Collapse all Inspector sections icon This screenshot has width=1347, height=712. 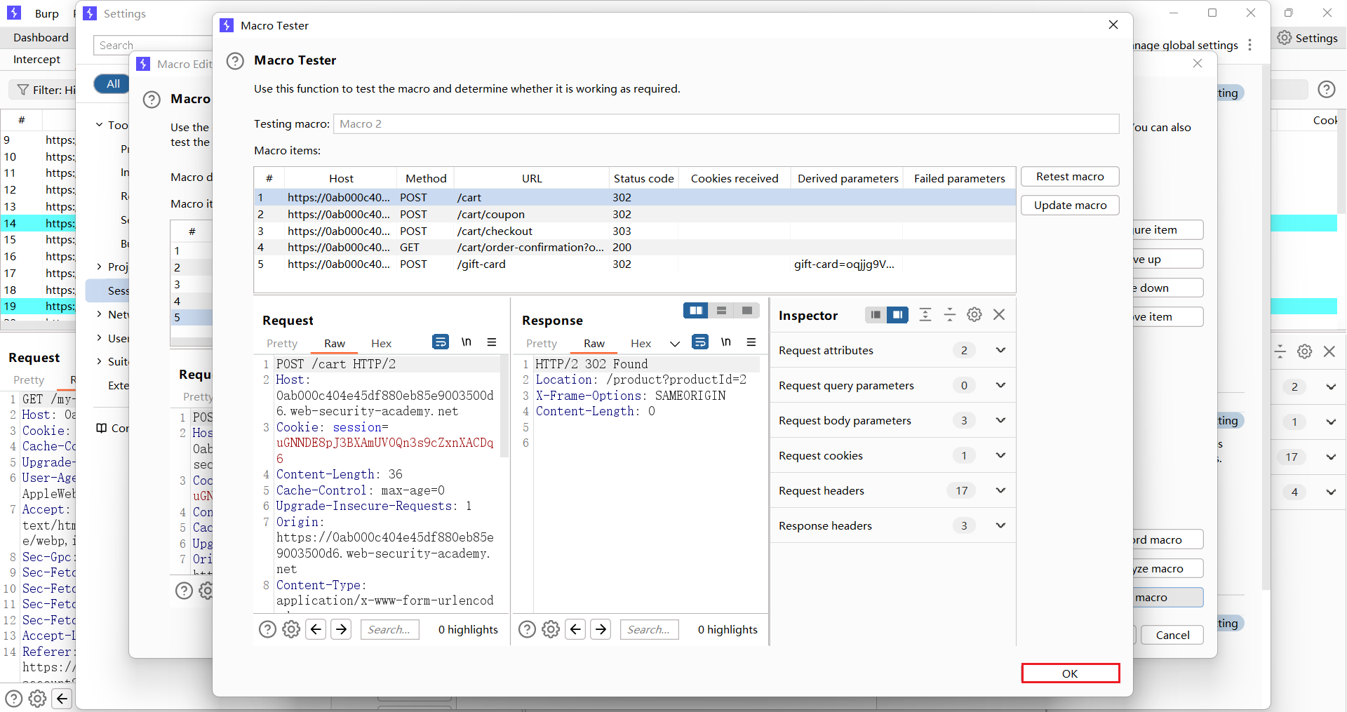(950, 315)
